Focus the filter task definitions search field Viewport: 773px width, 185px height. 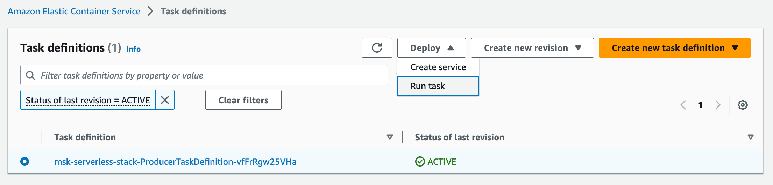pyautogui.click(x=204, y=75)
